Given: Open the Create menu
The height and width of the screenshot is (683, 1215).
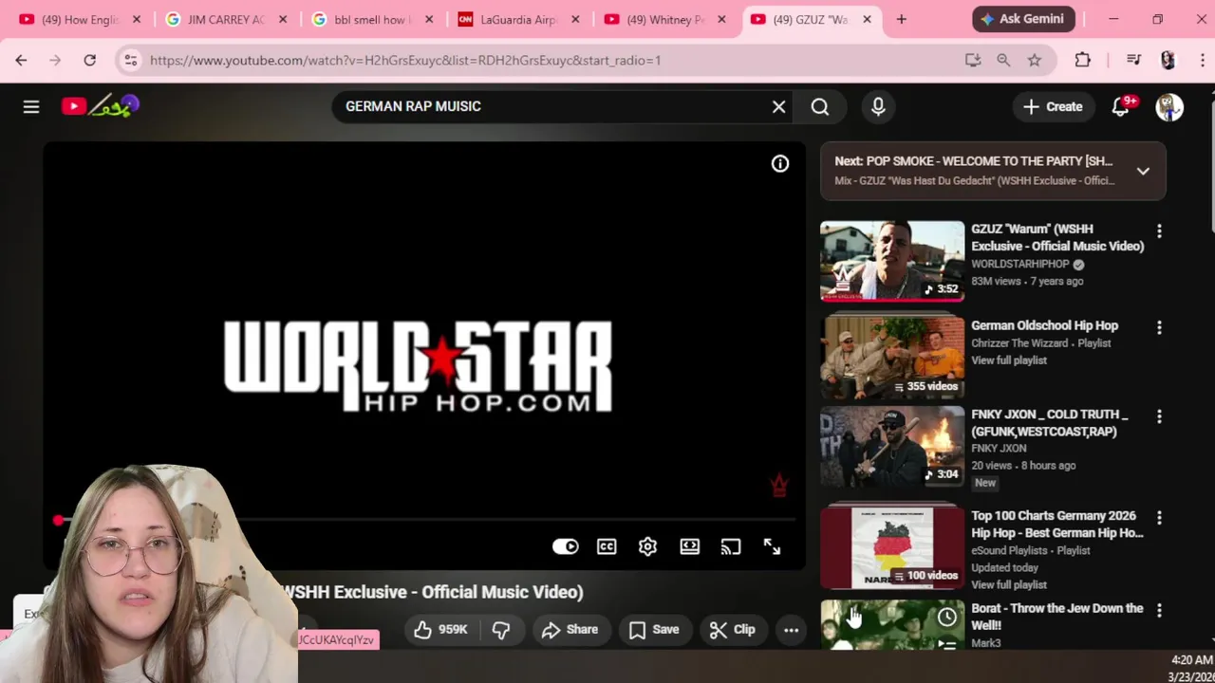Looking at the screenshot, I should (1052, 107).
